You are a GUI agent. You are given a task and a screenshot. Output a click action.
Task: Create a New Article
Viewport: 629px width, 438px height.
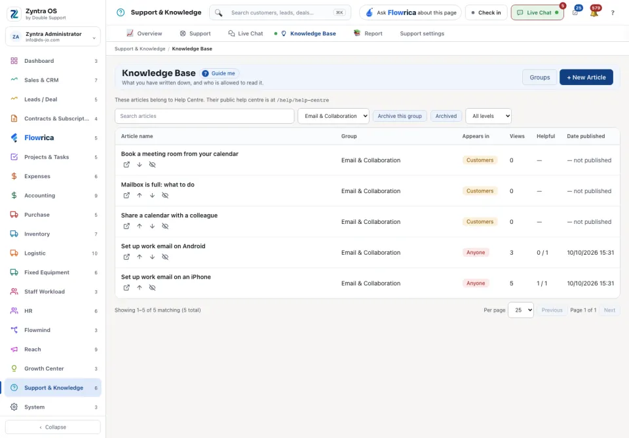(586, 77)
